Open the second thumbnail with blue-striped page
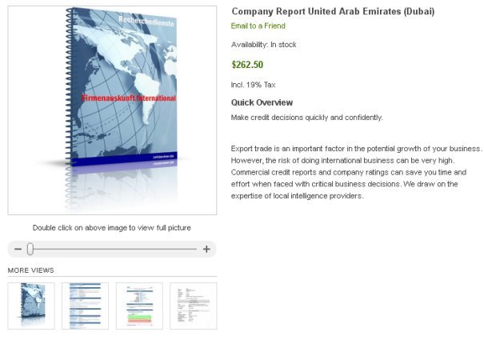This screenshot has height=340, width=484. (86, 305)
